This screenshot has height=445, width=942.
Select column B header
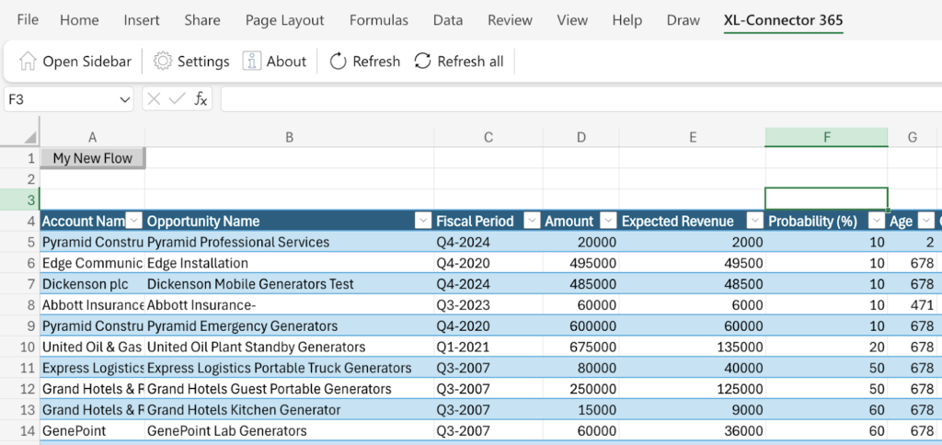290,138
